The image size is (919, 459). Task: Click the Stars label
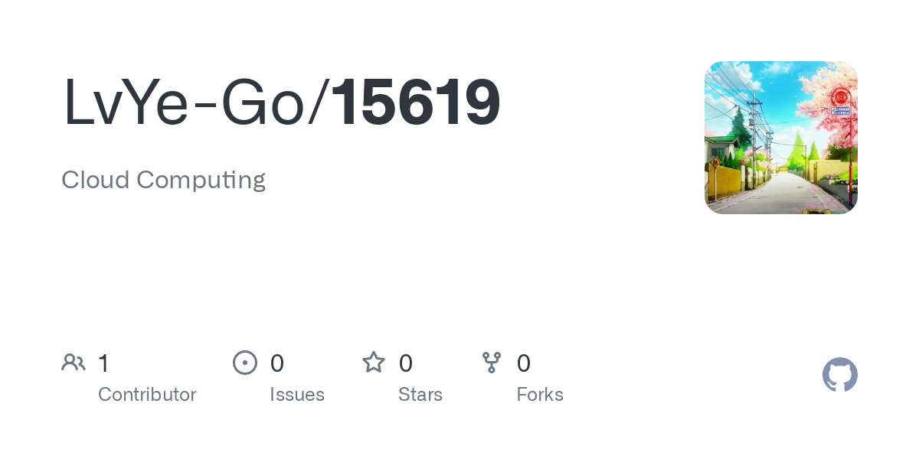420,395
